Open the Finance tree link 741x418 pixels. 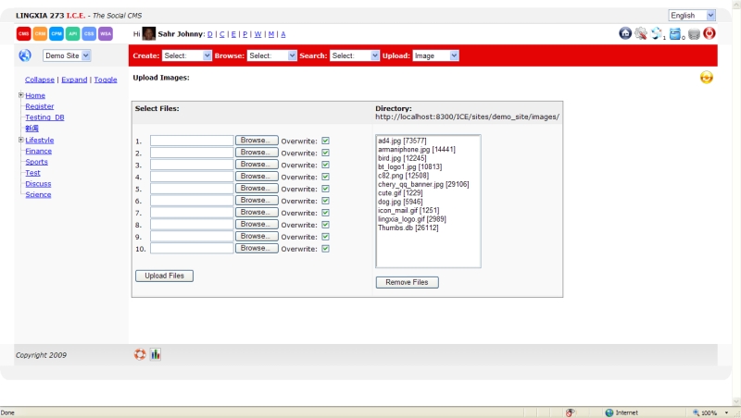click(x=39, y=151)
